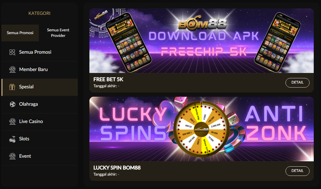
Task: View DETAIL for FREE BET 5K
Action: coord(297,82)
